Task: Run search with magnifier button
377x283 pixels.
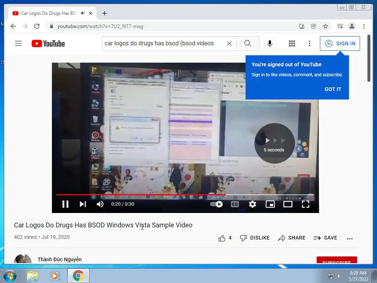Action: coord(248,43)
